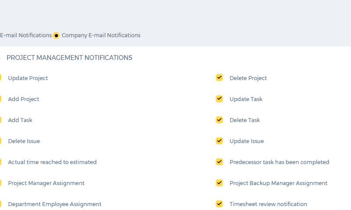Click Department Employee Assignment label
The image size is (351, 210).
(x=55, y=204)
